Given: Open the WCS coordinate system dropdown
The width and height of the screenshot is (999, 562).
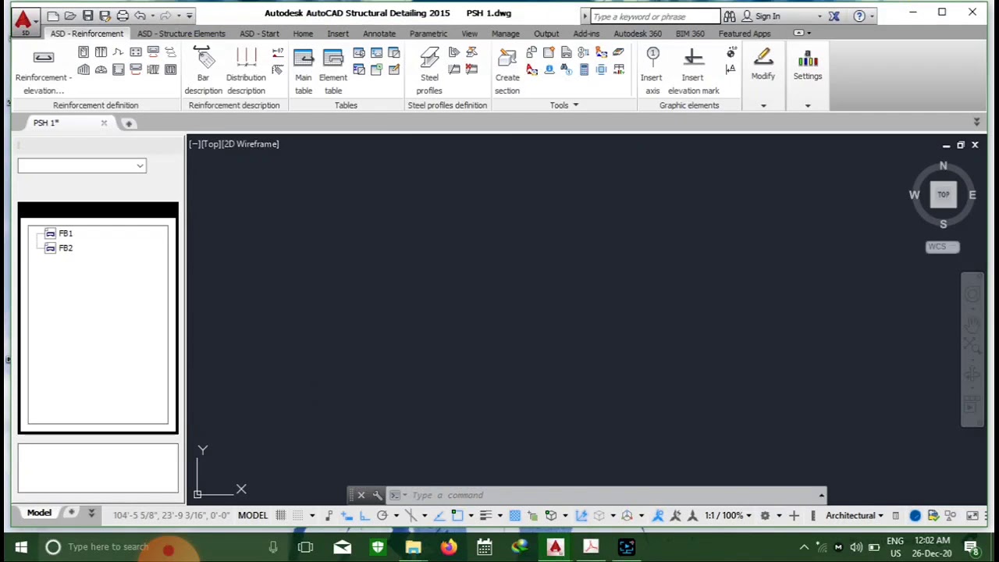Looking at the screenshot, I should 942,247.
